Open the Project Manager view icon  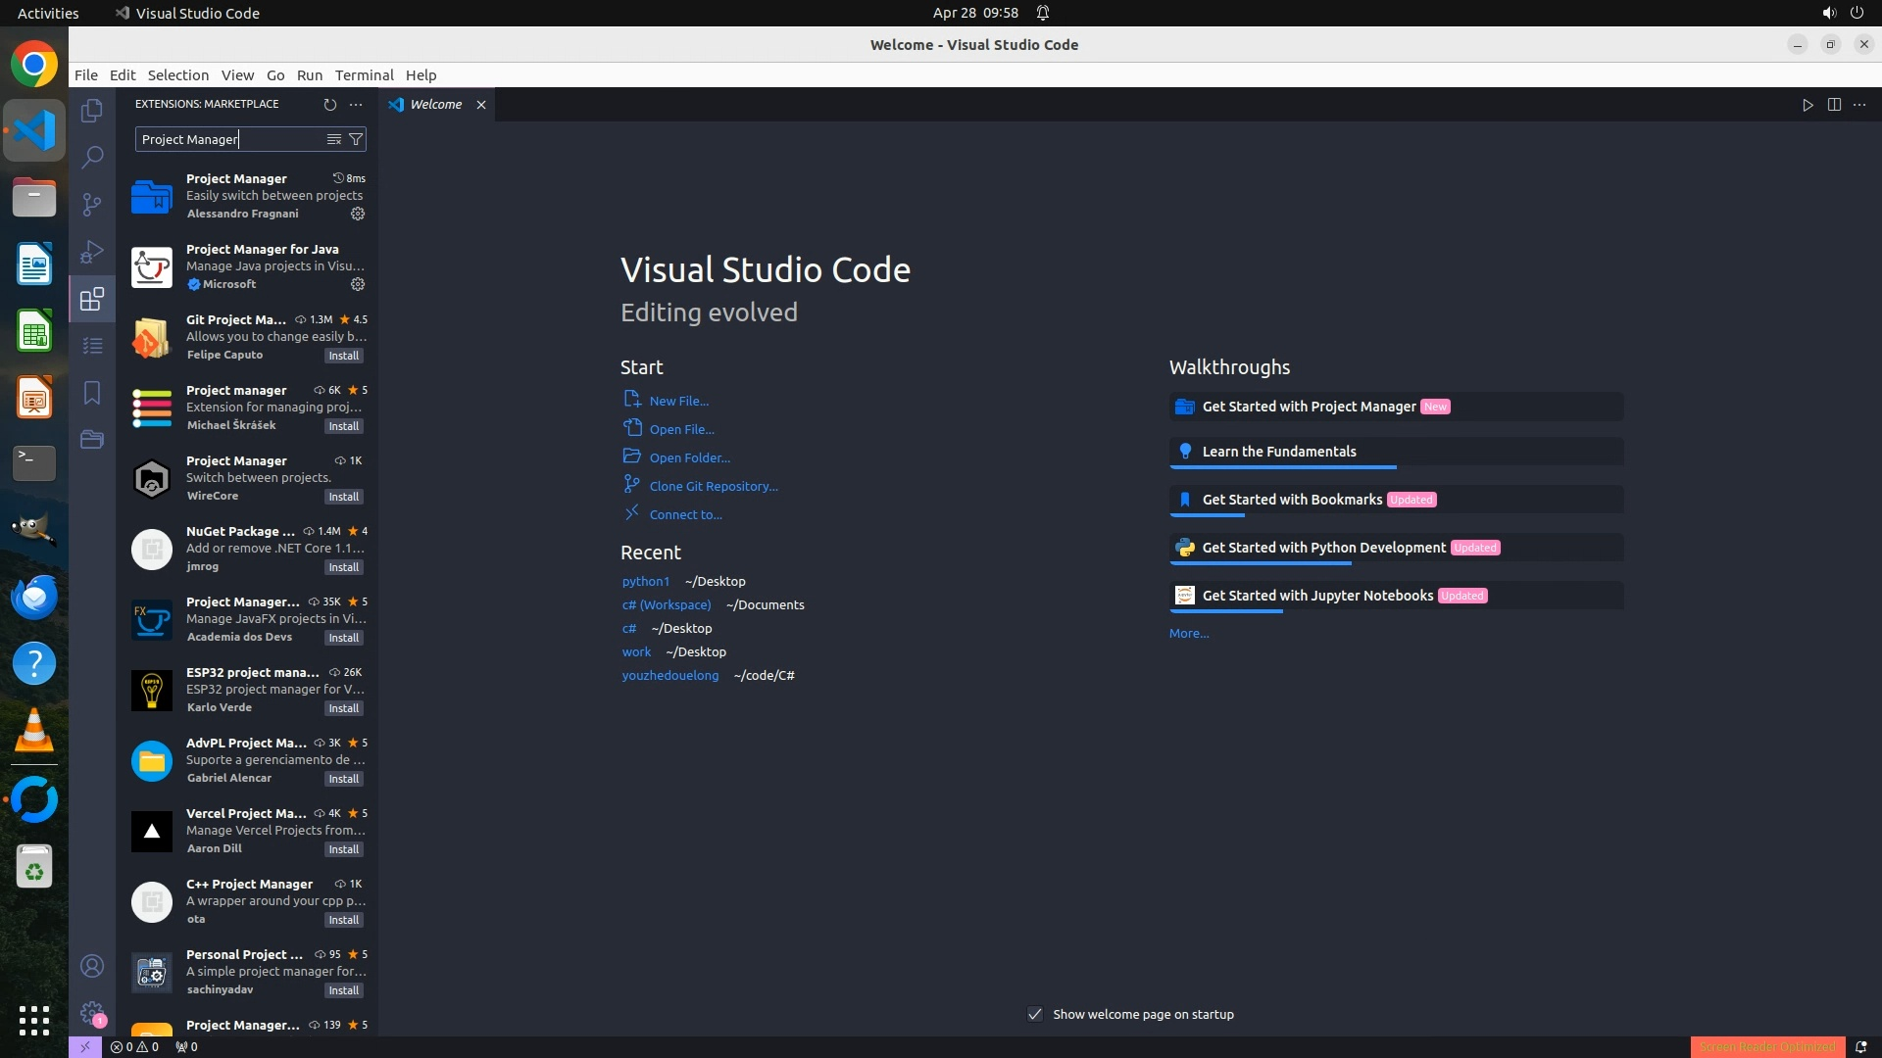[92, 439]
